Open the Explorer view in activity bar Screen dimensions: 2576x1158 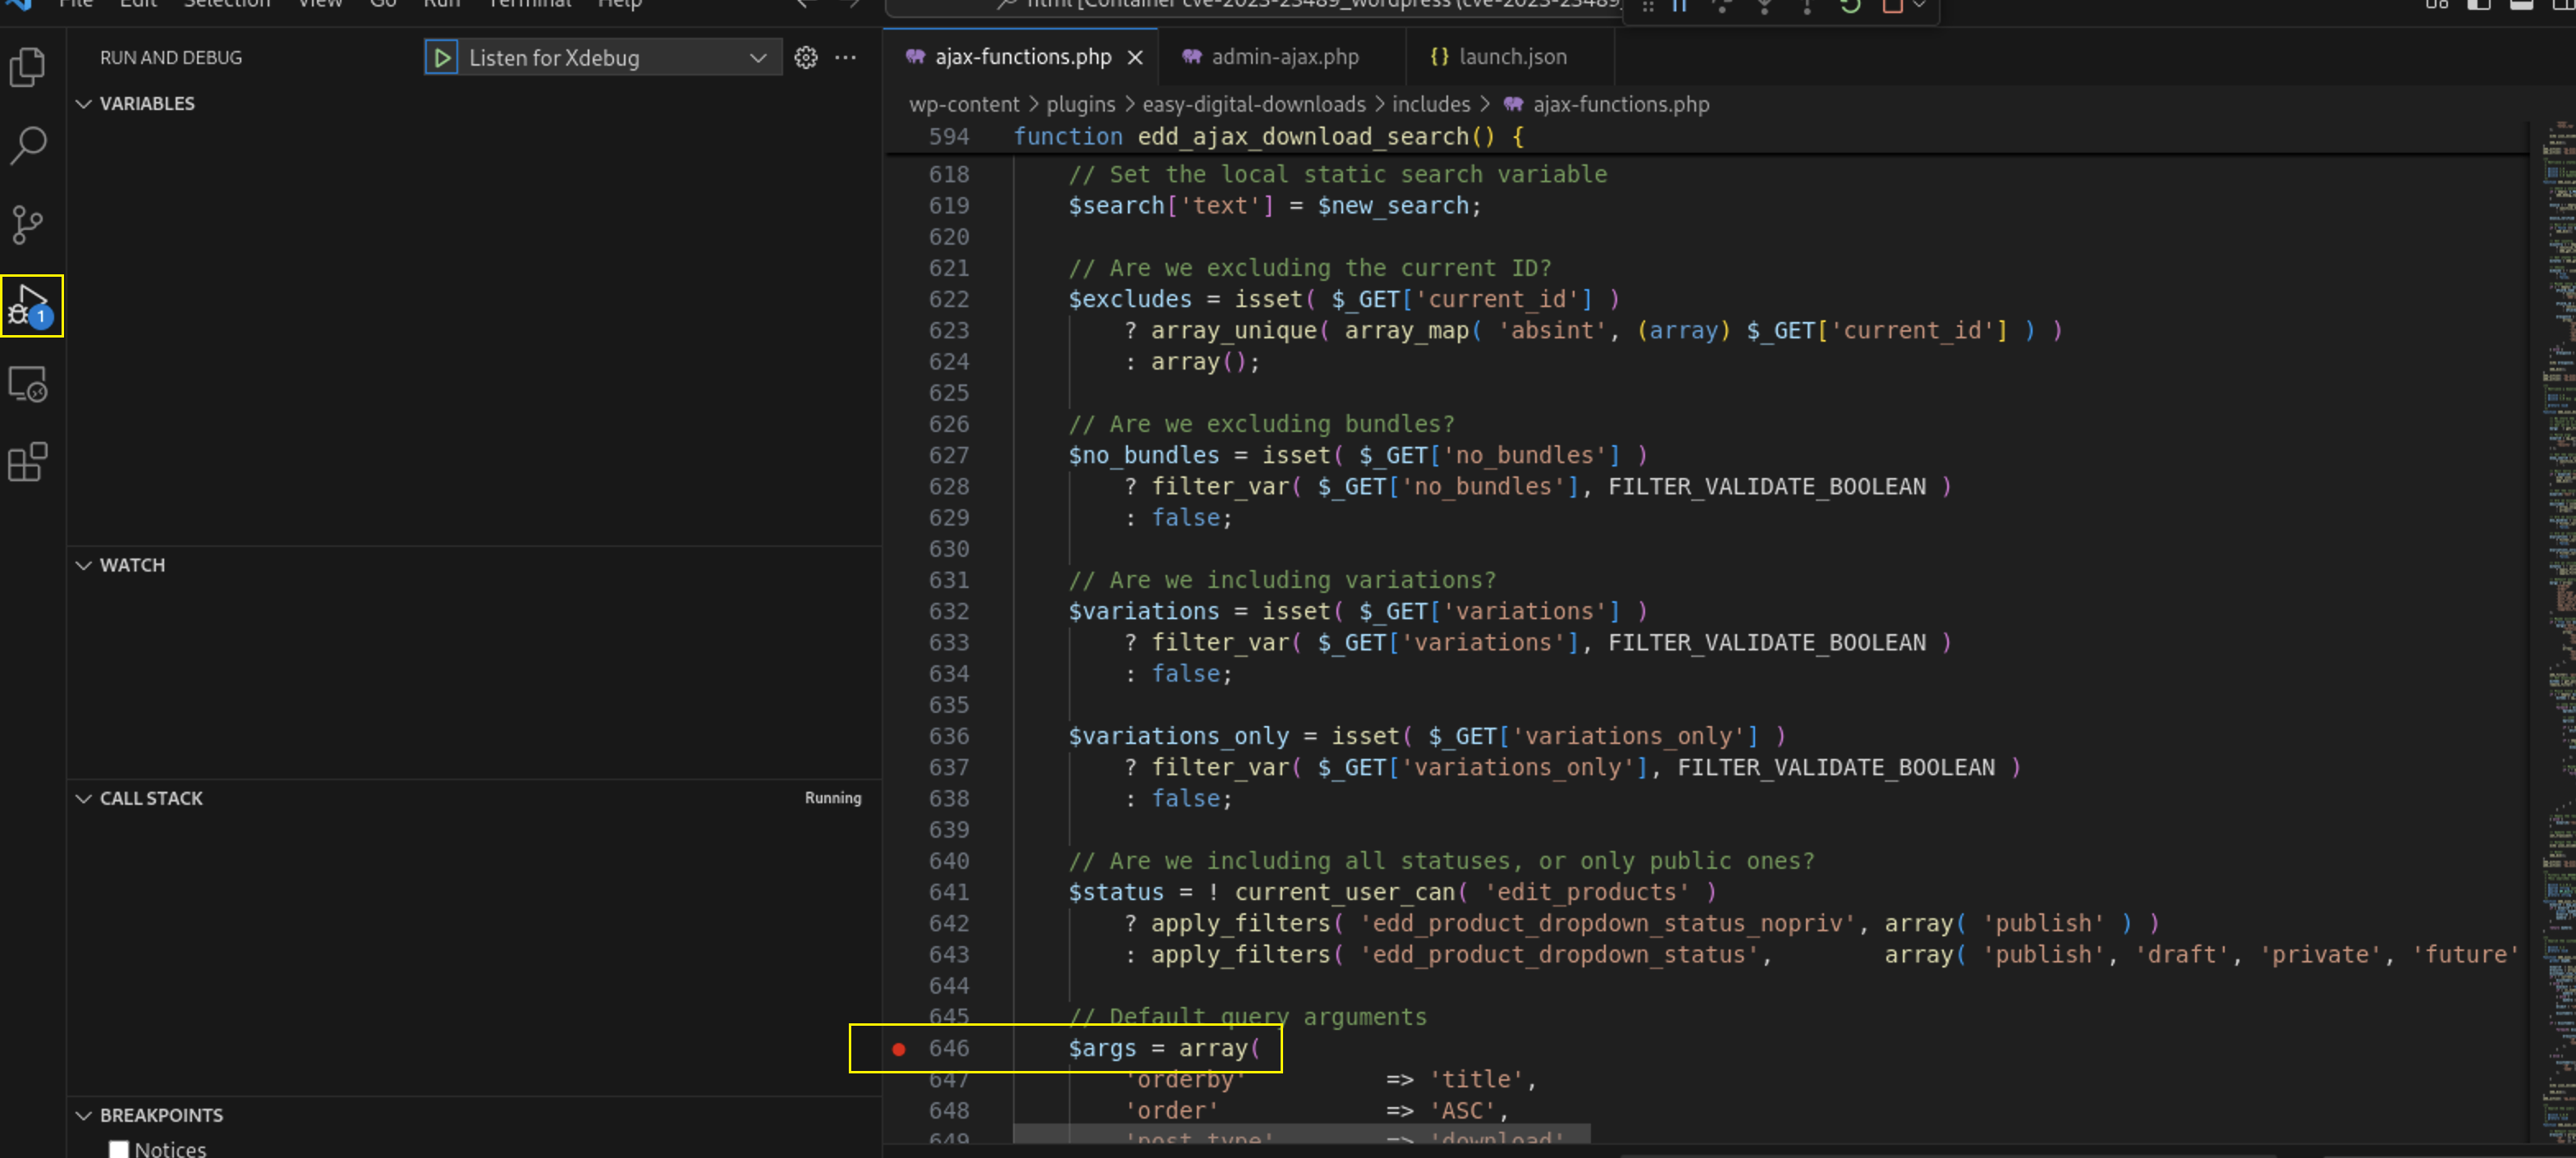(27, 67)
